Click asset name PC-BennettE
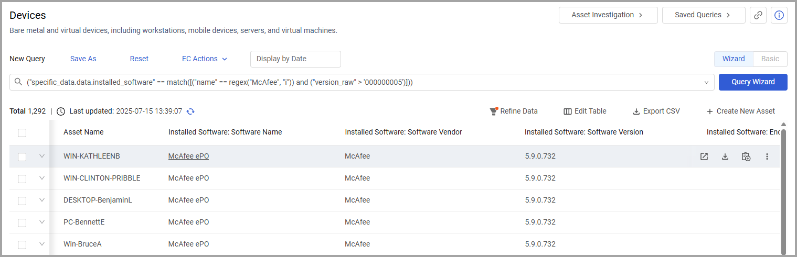 coord(84,222)
